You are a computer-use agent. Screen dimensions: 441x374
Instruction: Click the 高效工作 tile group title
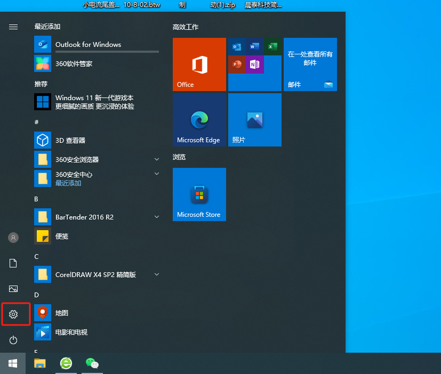[186, 27]
